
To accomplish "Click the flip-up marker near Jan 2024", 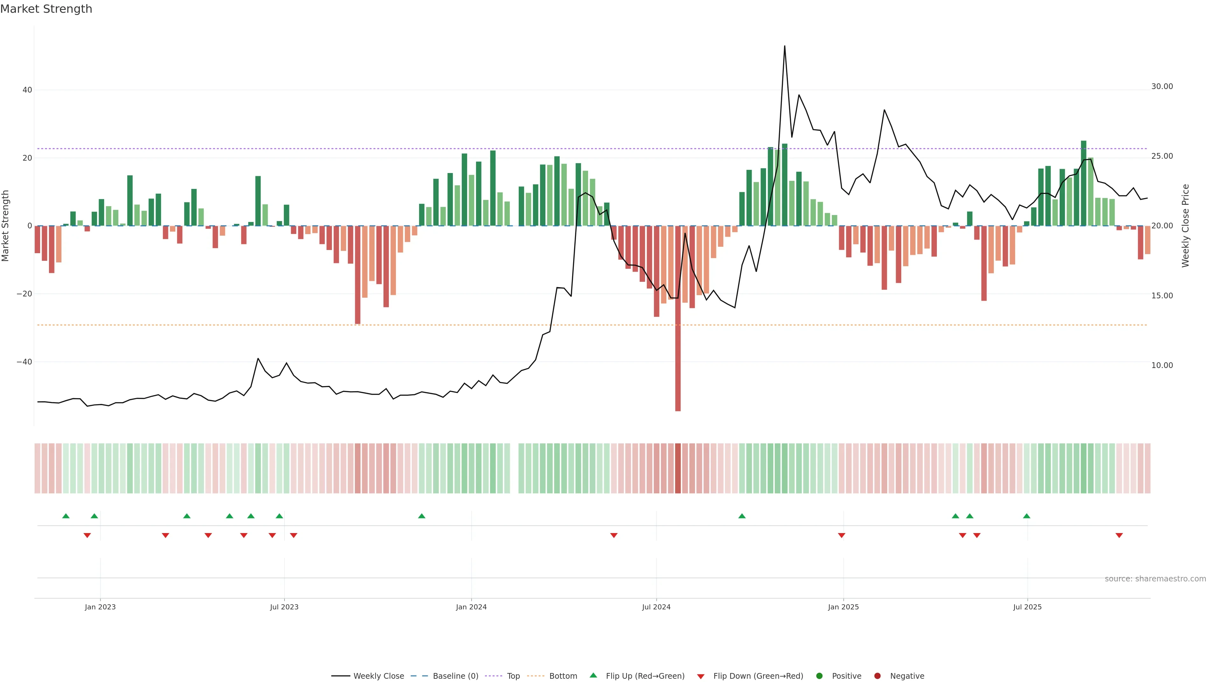I will click(422, 516).
